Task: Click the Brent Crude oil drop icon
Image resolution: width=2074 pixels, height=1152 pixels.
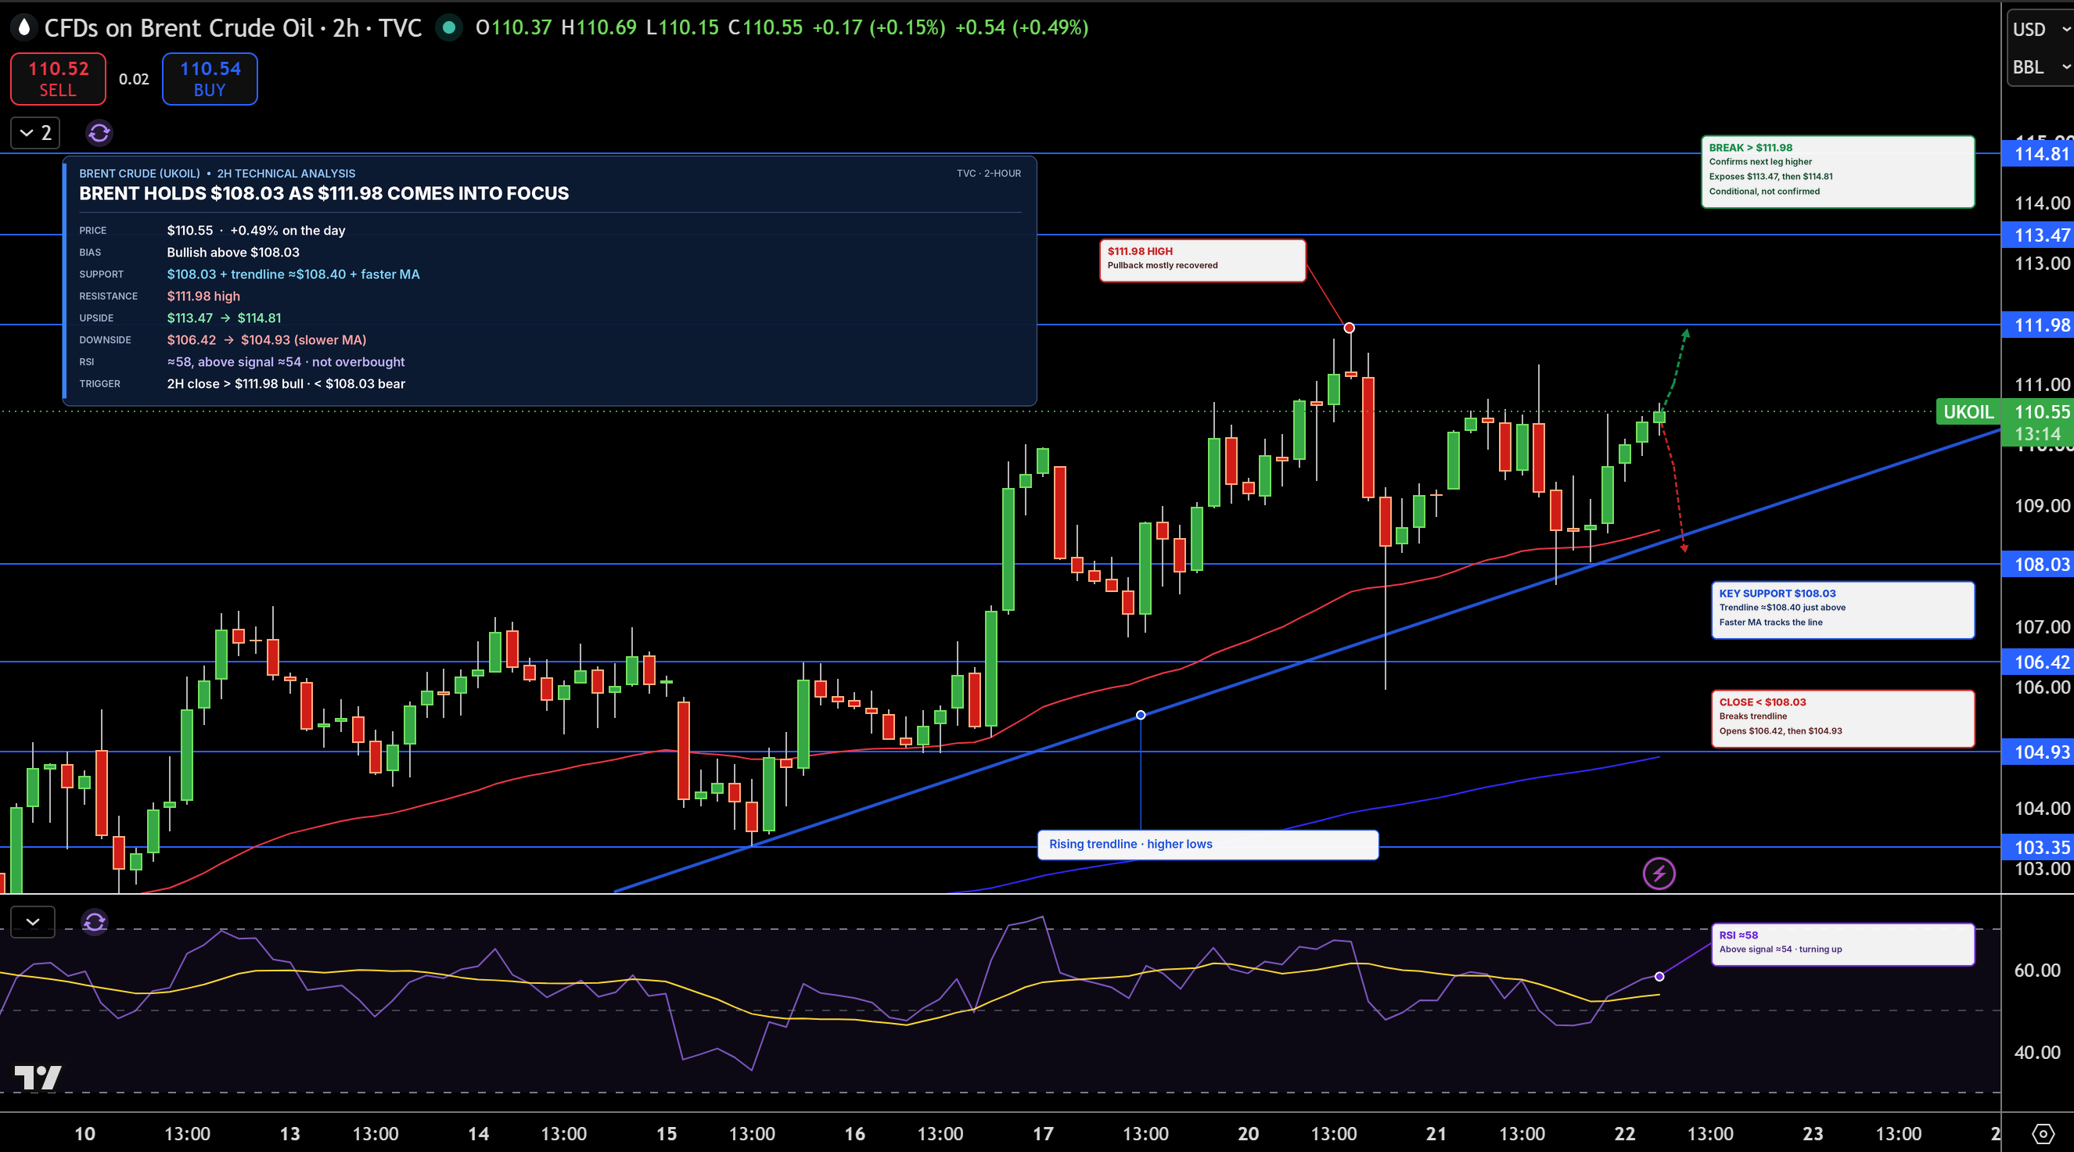Action: (x=23, y=27)
